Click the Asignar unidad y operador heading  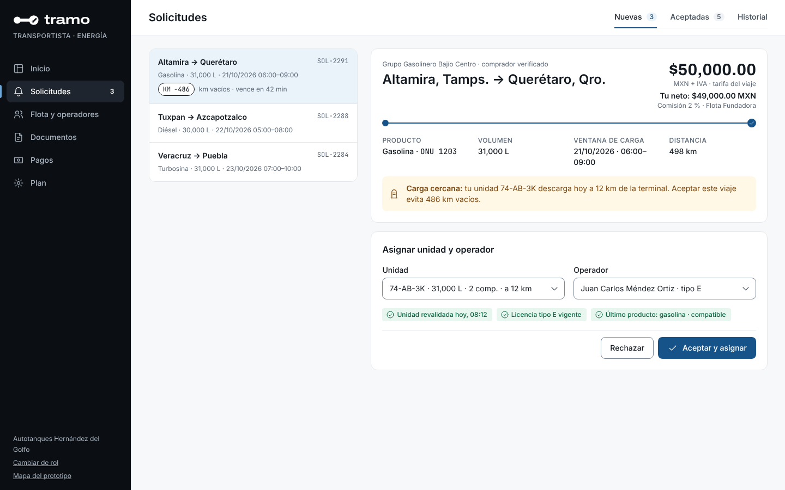tap(438, 249)
